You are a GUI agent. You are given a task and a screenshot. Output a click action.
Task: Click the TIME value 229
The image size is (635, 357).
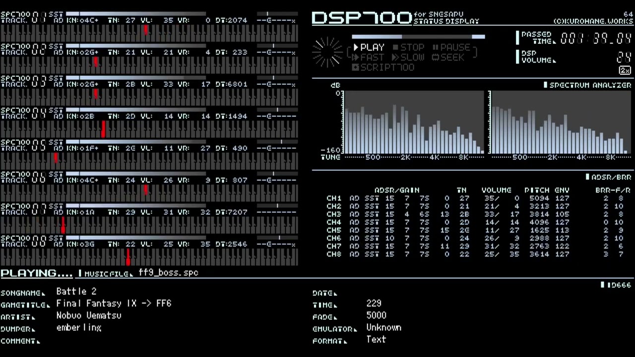(374, 303)
